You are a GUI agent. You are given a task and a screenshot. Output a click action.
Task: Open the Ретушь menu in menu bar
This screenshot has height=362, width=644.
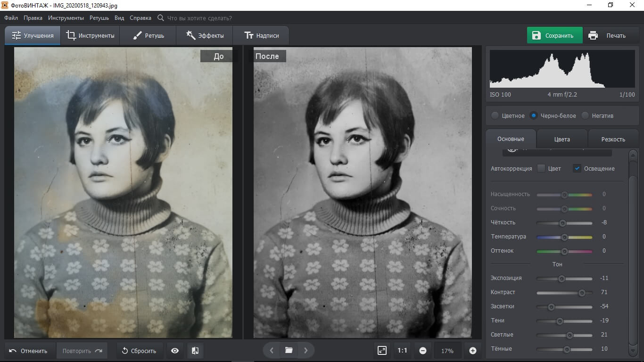click(99, 18)
